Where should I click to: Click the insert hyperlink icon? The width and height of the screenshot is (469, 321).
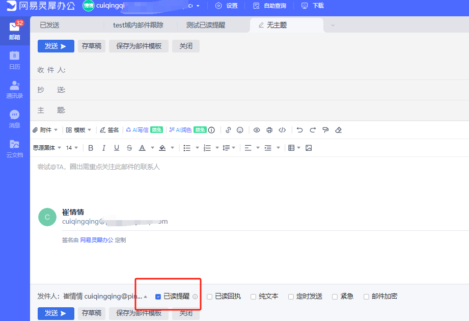point(228,130)
